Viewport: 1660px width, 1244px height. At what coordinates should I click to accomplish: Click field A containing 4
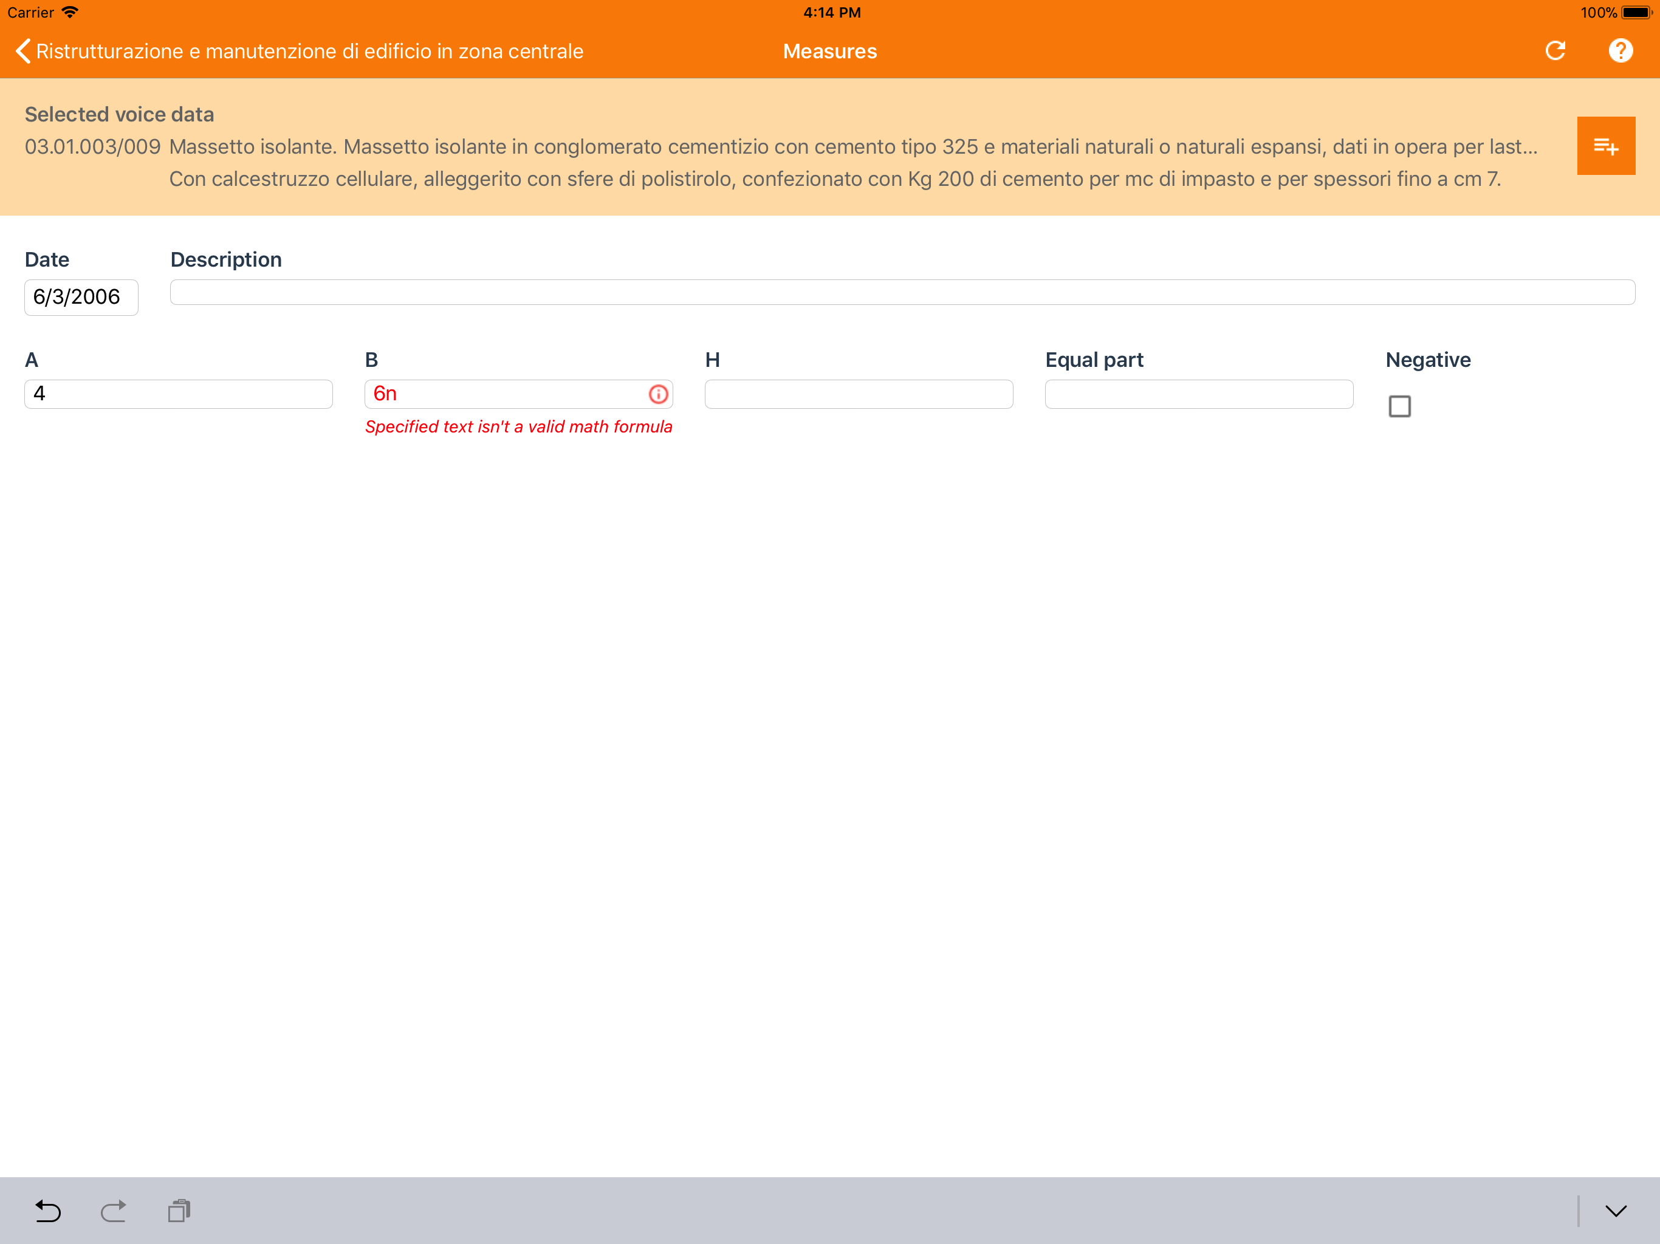(179, 394)
